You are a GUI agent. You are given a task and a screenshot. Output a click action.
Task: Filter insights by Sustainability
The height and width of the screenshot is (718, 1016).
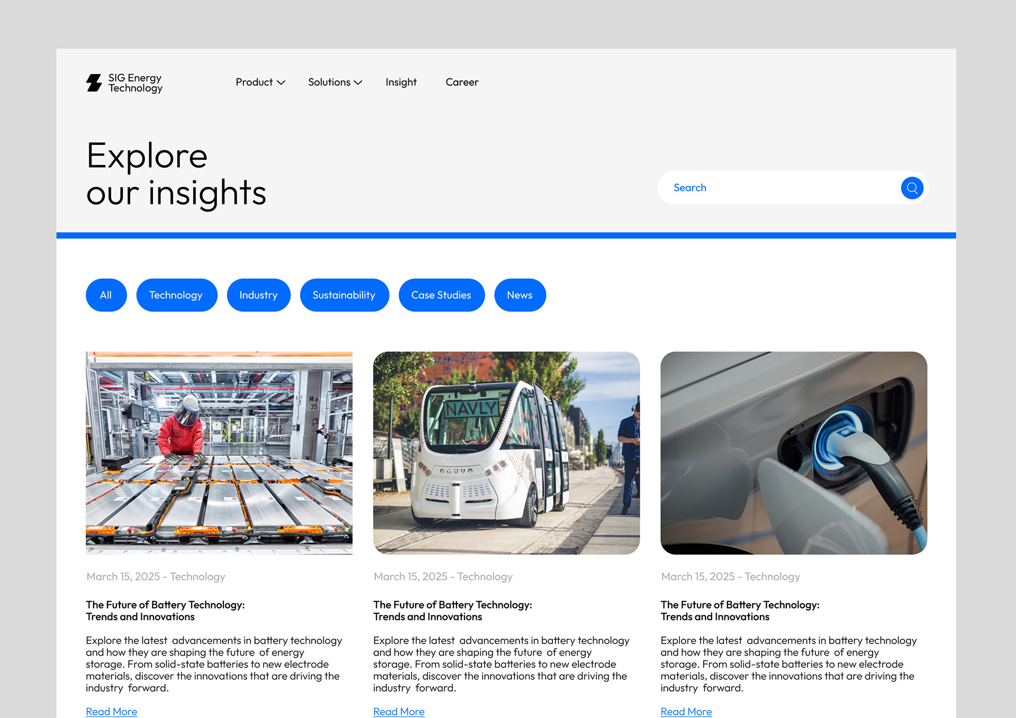tap(344, 295)
